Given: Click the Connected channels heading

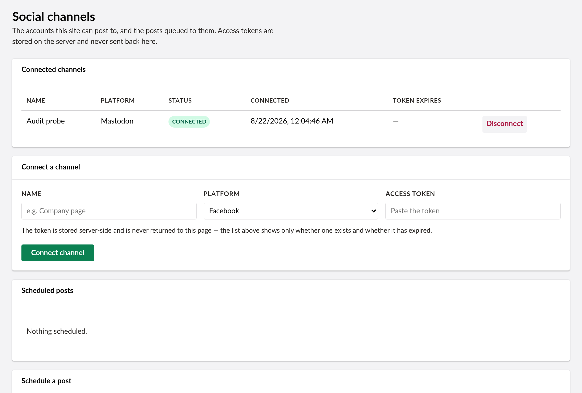Looking at the screenshot, I should click(x=53, y=69).
